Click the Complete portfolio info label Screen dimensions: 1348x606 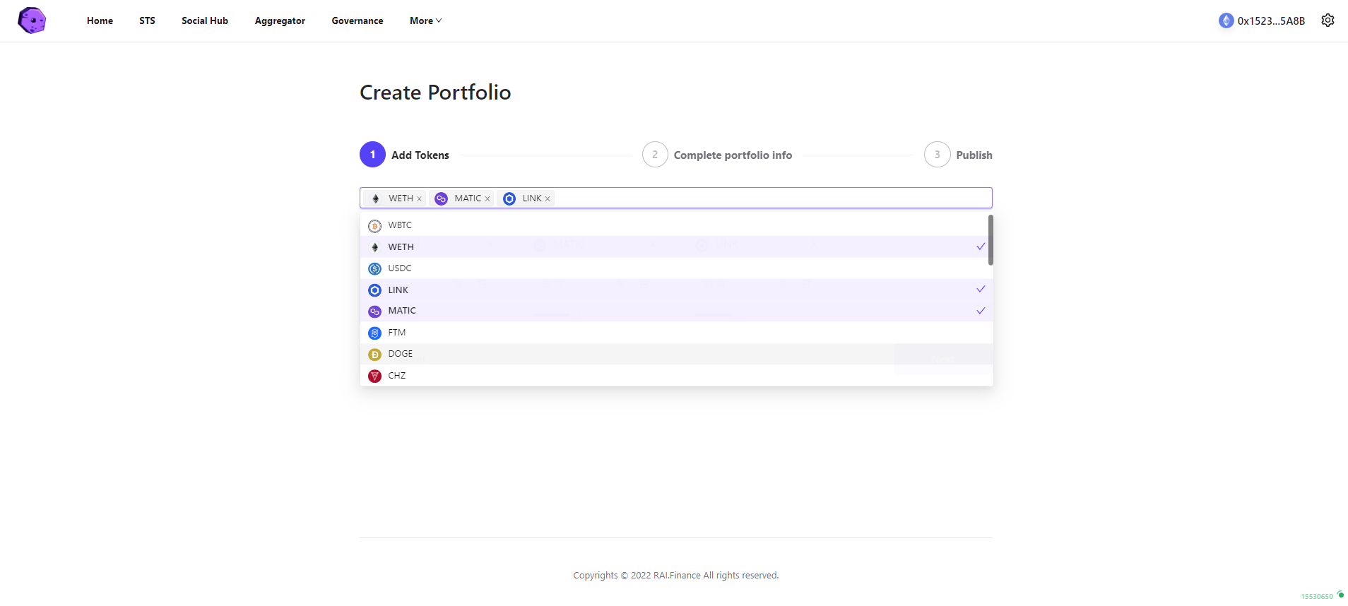733,155
